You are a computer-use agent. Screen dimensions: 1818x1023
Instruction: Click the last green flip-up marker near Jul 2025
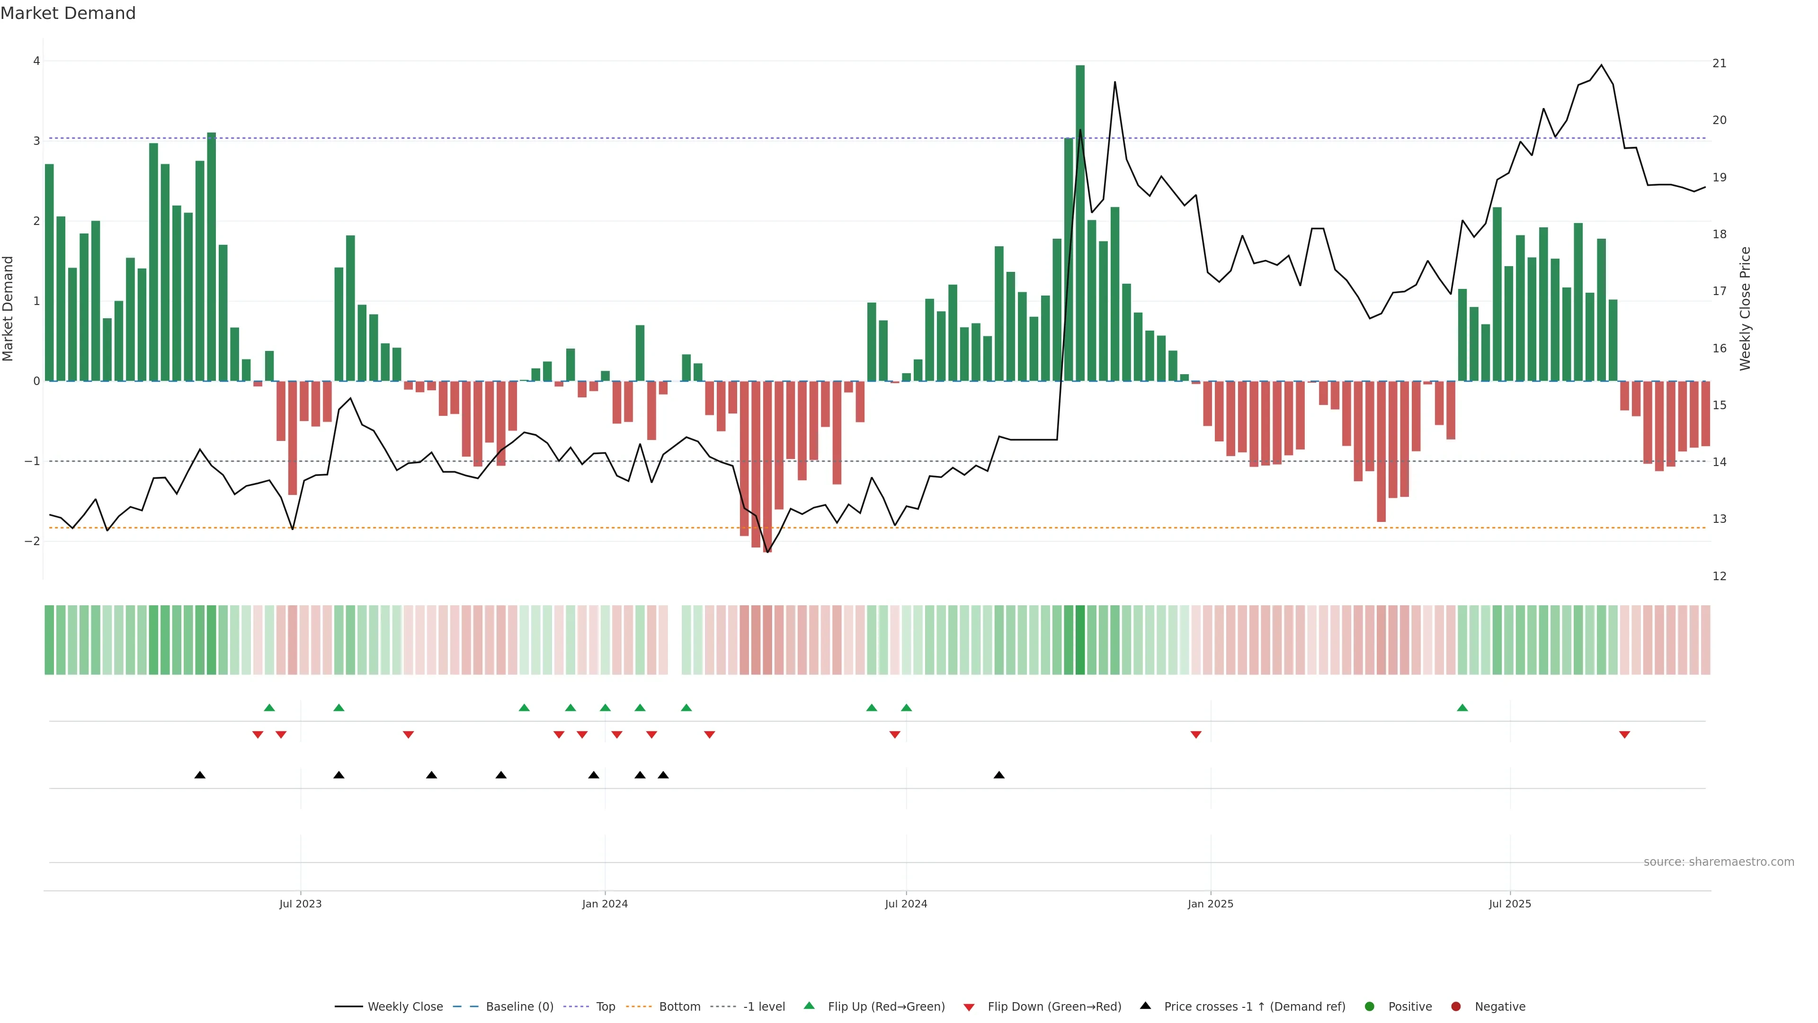tap(1462, 708)
